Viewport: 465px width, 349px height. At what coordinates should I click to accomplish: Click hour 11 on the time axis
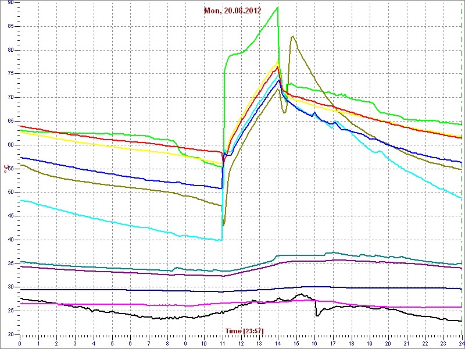(223, 344)
